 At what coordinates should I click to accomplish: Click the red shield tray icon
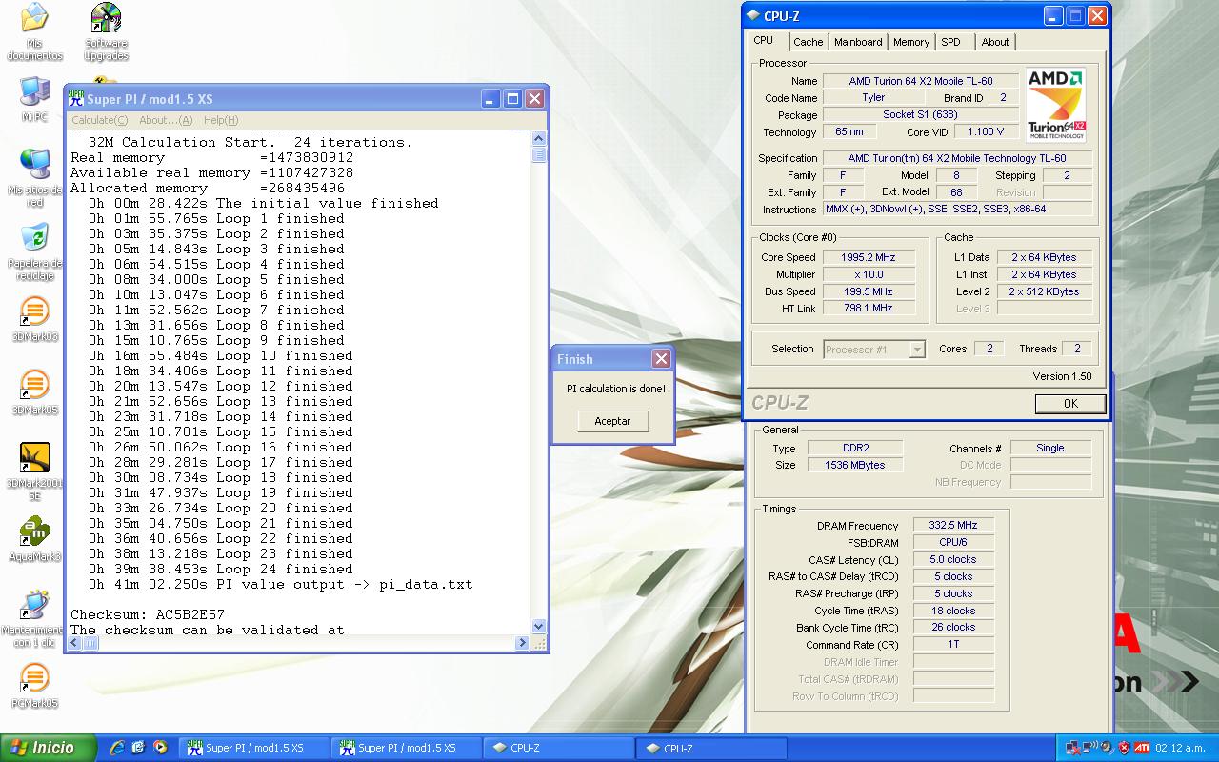(1123, 748)
